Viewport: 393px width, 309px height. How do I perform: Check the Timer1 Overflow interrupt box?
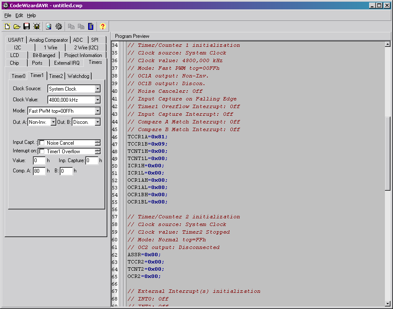pyautogui.click(x=42, y=152)
